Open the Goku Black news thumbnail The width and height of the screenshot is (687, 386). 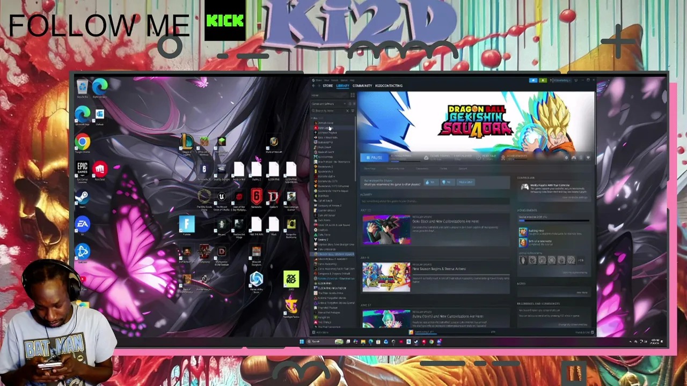click(x=386, y=229)
